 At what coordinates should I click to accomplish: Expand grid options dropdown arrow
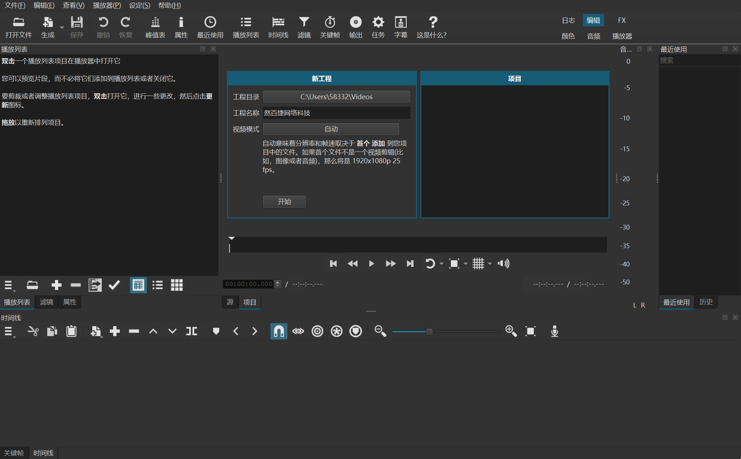490,264
